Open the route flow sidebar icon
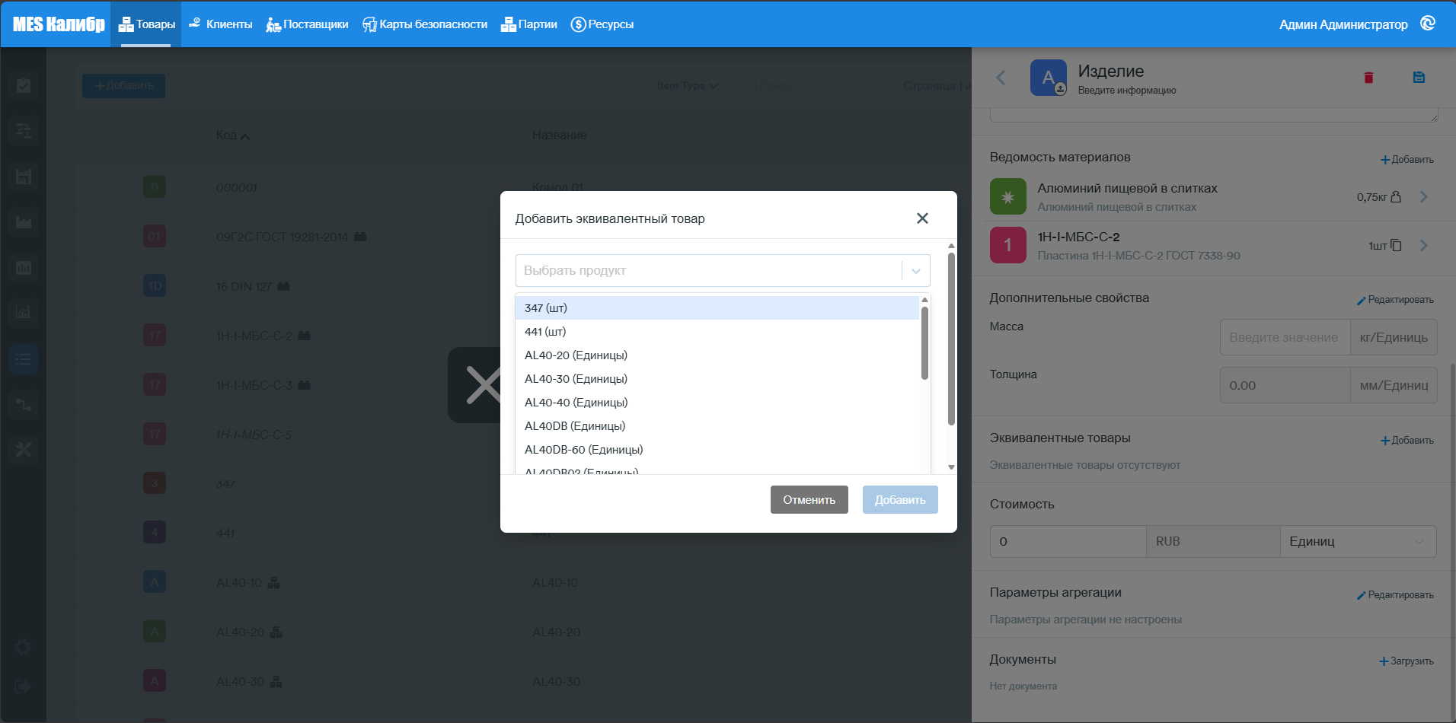The width and height of the screenshot is (1456, 723). [24, 404]
